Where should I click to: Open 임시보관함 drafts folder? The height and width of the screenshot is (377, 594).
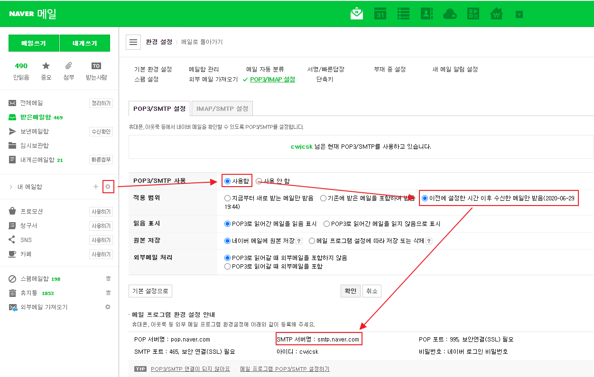34,145
